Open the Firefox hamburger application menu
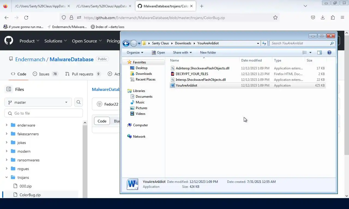 342,17
